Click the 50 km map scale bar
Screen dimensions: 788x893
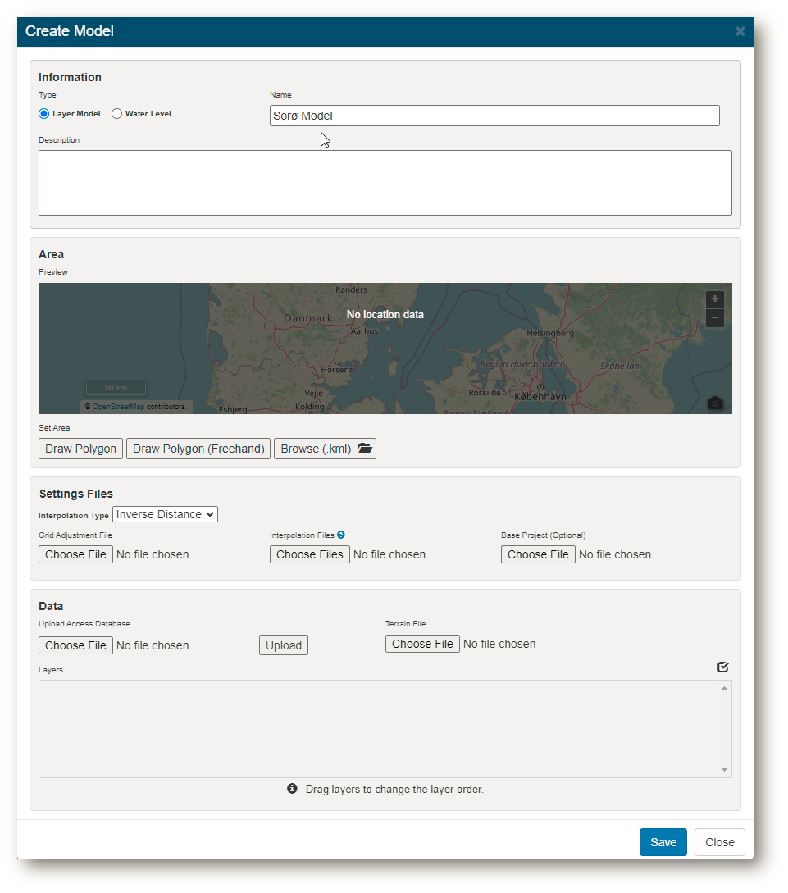click(x=116, y=388)
